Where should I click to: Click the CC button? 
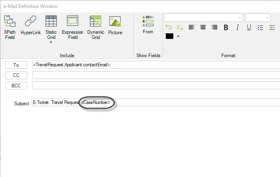pyautogui.click(x=16, y=75)
